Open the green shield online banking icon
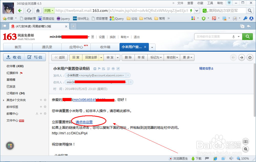This screenshot has width=256, height=162. [204, 18]
